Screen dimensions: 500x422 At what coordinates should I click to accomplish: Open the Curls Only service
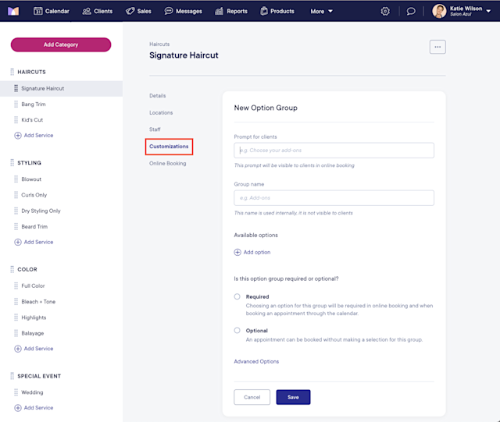(34, 195)
